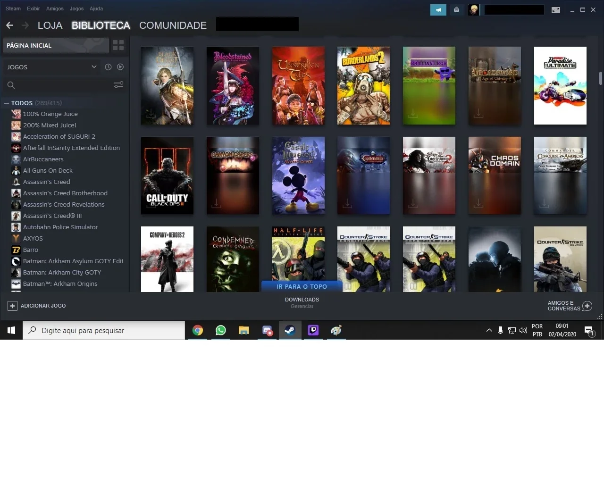Click IR PARA O TOPO button
The height and width of the screenshot is (484, 604).
[x=302, y=286]
